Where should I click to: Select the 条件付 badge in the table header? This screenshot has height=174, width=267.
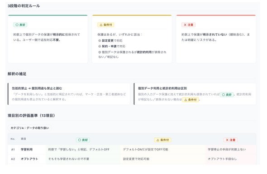point(162,140)
